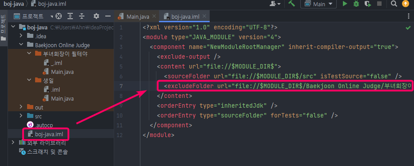Expand the out folder
Viewport: 414px width, 166px height.
point(21,107)
